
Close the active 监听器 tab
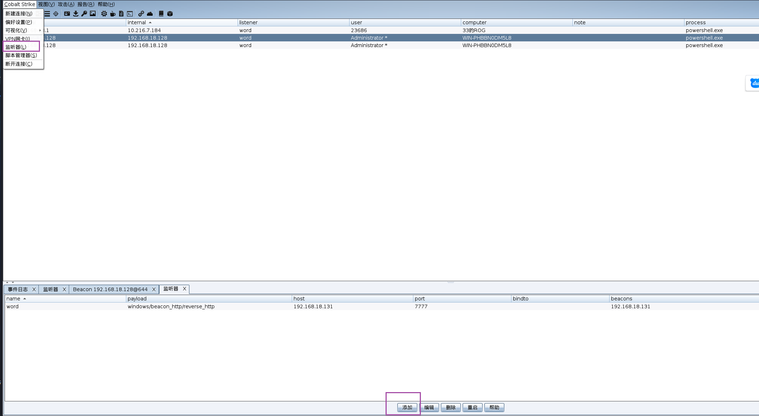[184, 289]
